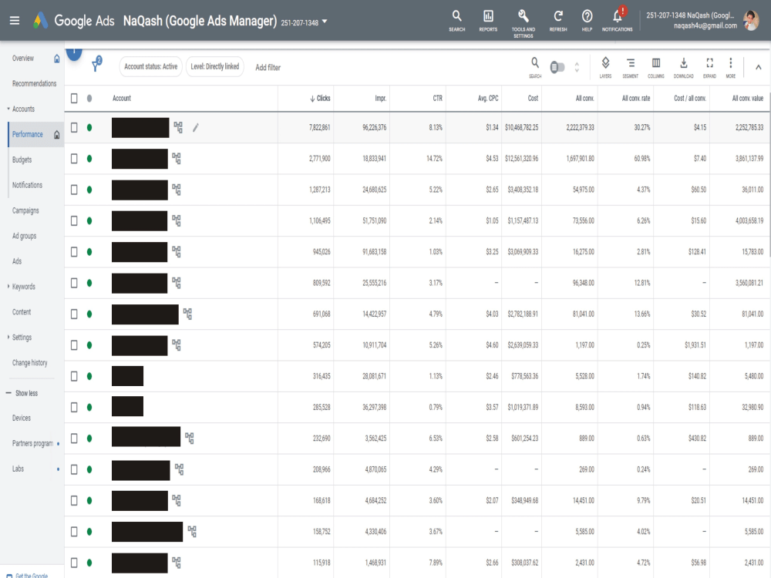The height and width of the screenshot is (578, 771).
Task: Click Account status: Active filter chip
Action: coord(150,66)
